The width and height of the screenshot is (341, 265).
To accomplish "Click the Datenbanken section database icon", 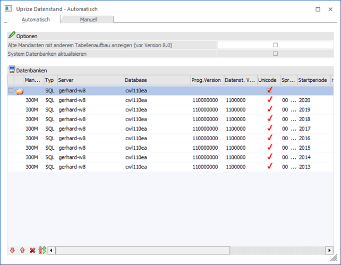I will 12,70.
